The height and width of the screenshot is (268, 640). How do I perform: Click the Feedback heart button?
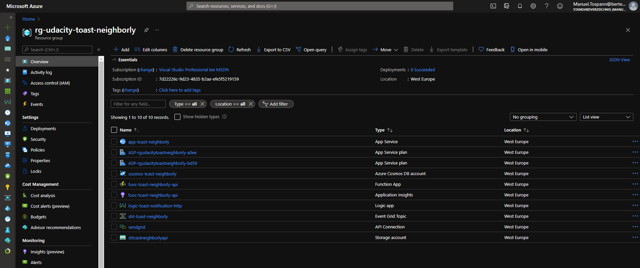click(x=492, y=50)
